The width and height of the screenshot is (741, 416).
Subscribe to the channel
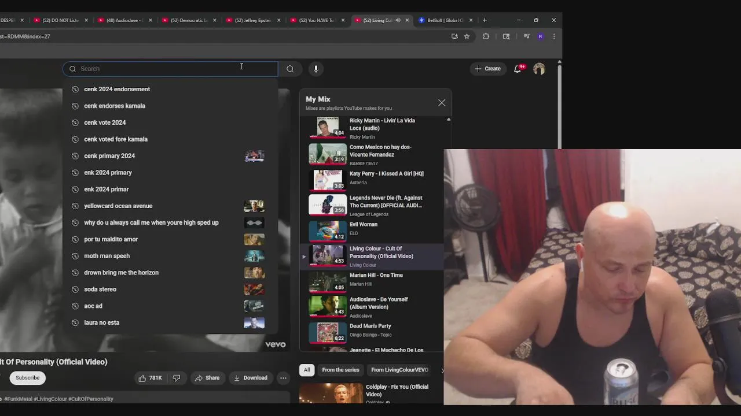coord(27,378)
